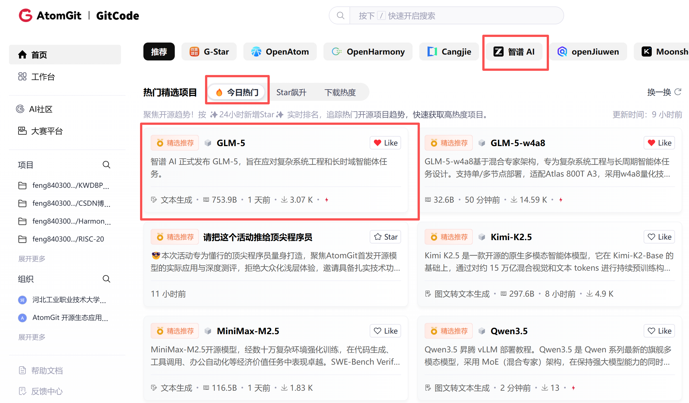Click folder icon of feng840300.../Harmon project
This screenshot has width=689, height=403.
point(22,221)
